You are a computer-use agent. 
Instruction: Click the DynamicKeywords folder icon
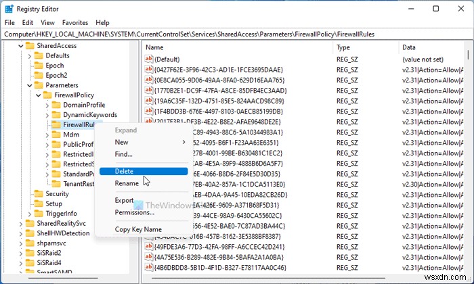pos(56,115)
